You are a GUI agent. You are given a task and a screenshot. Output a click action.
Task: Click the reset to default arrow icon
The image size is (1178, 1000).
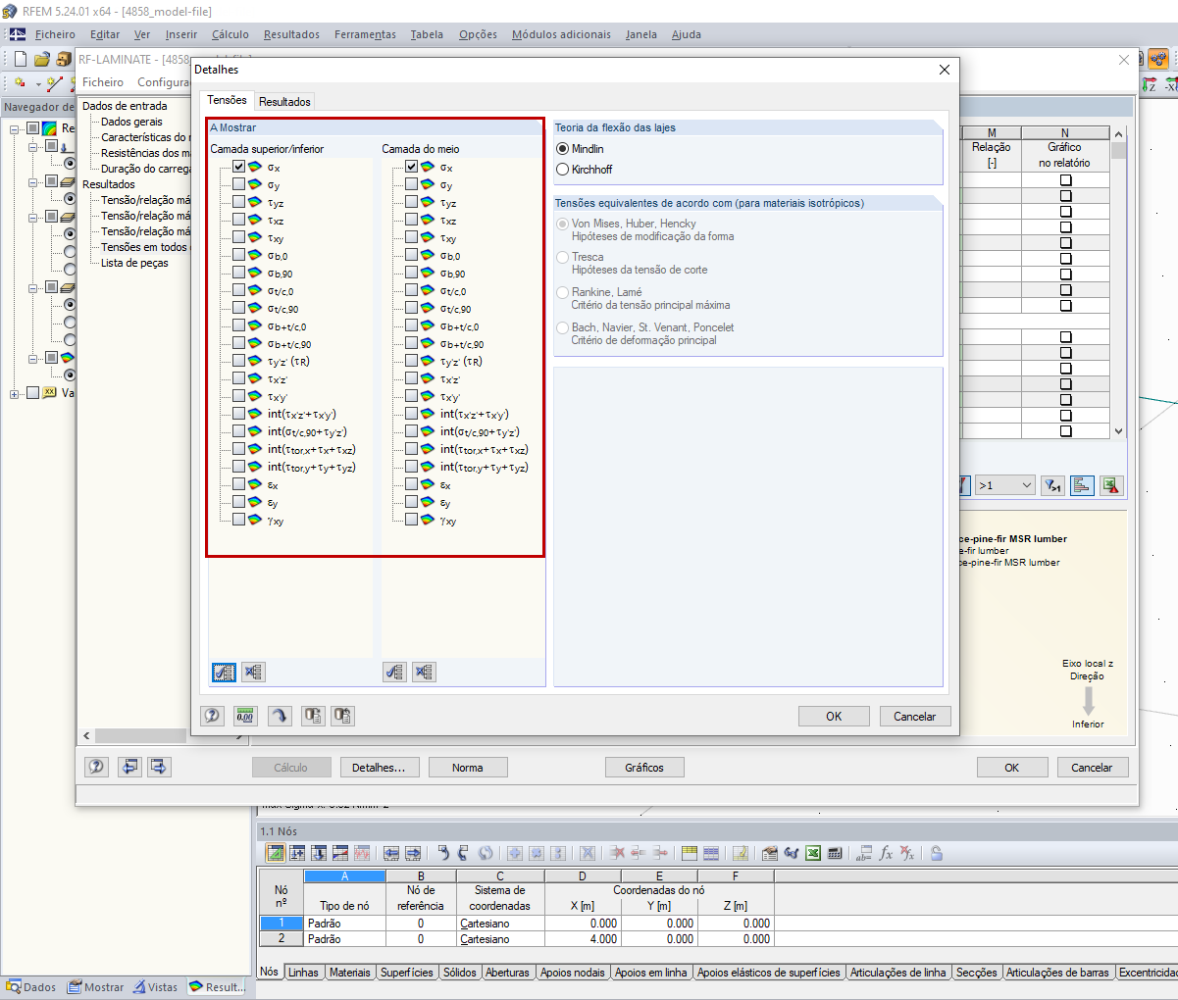point(280,716)
